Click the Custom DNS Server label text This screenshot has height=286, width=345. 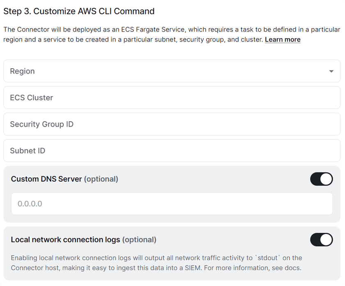point(46,179)
